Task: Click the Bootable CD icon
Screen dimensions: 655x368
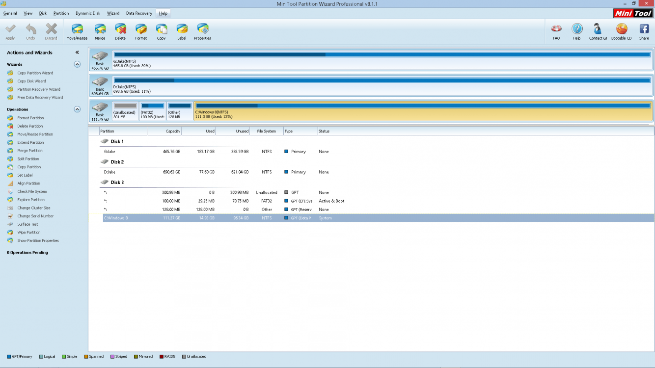Action: tap(622, 29)
